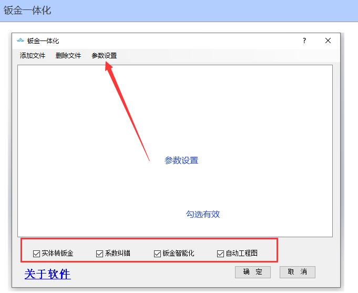Open the 关于软件 link
The image size is (358, 293).
(47, 274)
